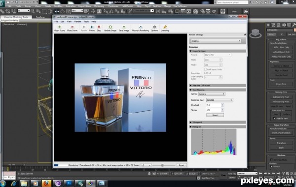Expand the Aperture Diffraction section
The height and width of the screenshot is (187, 296).
coord(218,85)
